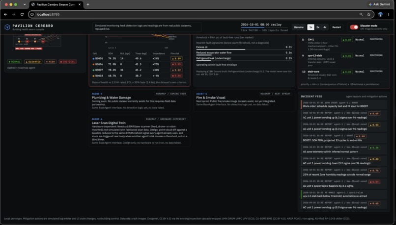Open the work order for B0007 incident
The image size is (396, 225).
coord(344,104)
